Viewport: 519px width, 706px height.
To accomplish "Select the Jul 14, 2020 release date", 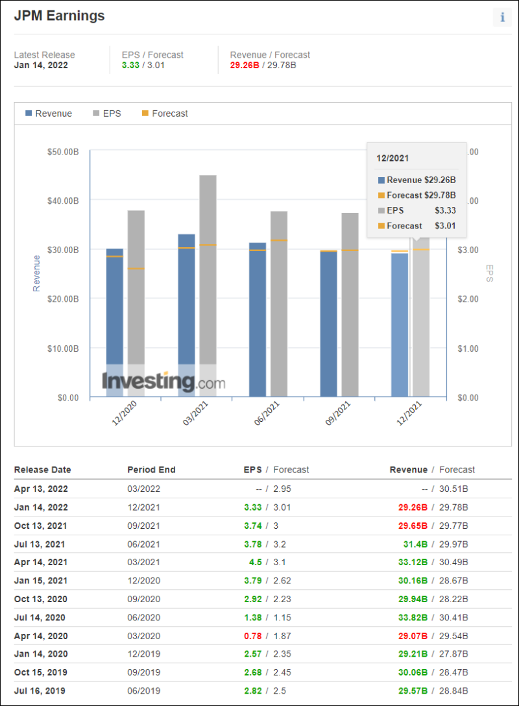I will (x=40, y=618).
